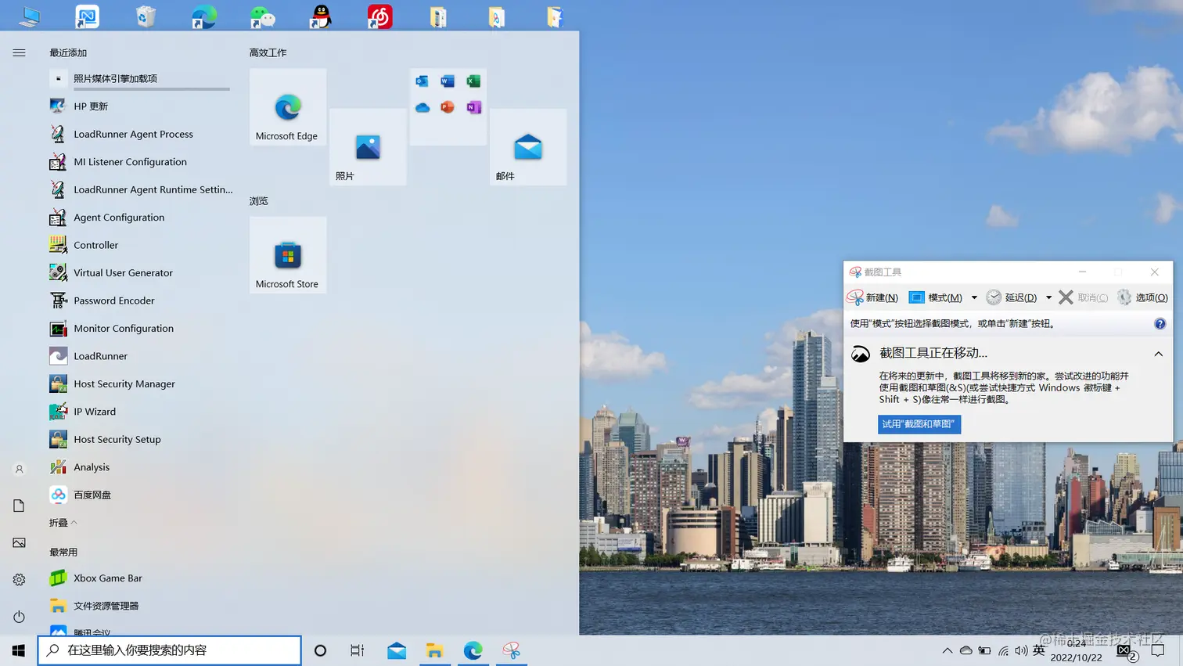Open Agent Configuration entry
The image size is (1183, 666).
[x=139, y=218]
